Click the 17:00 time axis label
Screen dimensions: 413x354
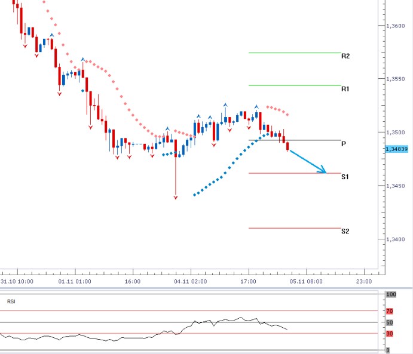[x=248, y=281]
